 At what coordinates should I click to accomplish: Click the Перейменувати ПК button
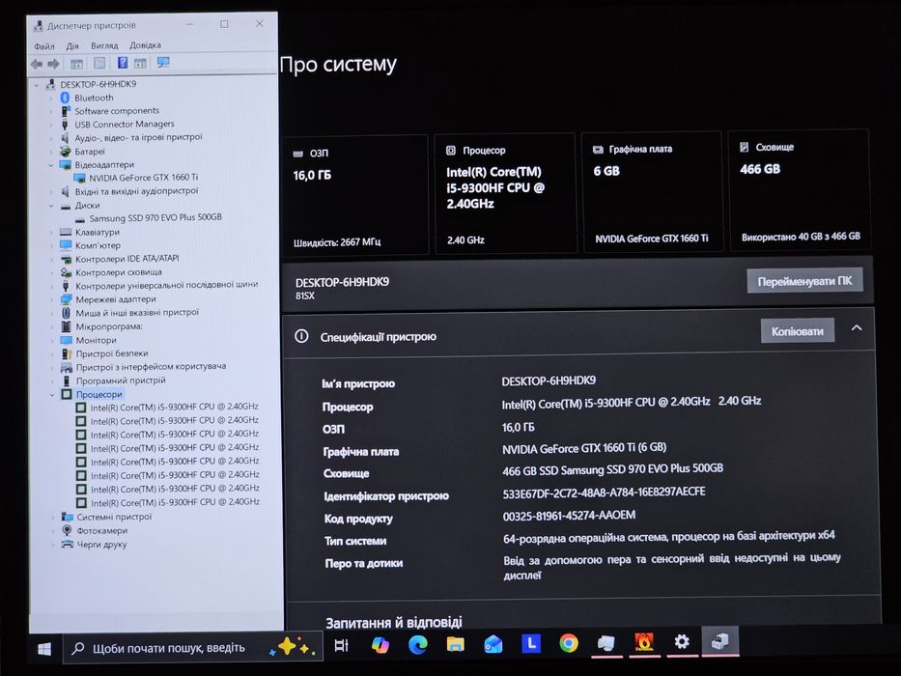point(804,281)
